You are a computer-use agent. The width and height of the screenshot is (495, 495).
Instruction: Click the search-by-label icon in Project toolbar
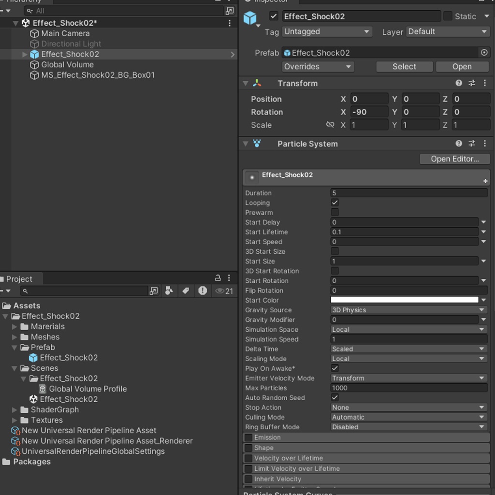pos(186,291)
